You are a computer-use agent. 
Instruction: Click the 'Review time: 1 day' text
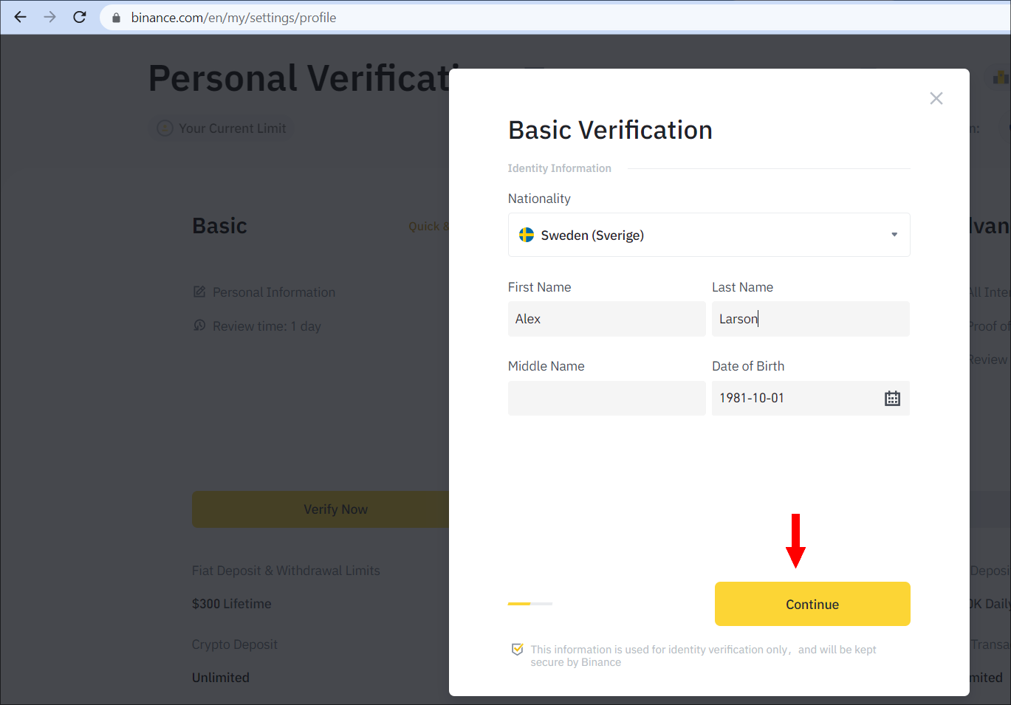click(x=267, y=326)
